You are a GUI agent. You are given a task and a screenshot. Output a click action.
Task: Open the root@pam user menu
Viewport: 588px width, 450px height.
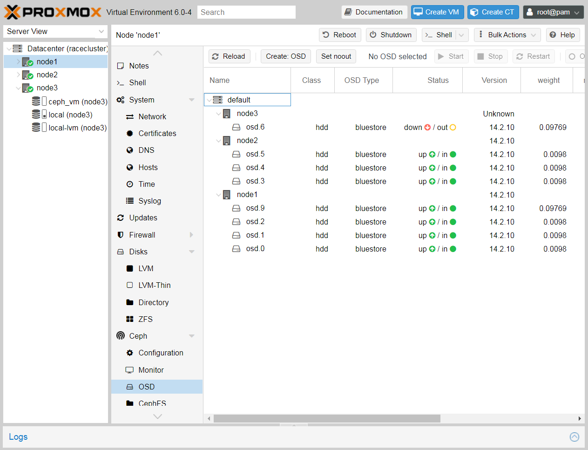(x=553, y=12)
